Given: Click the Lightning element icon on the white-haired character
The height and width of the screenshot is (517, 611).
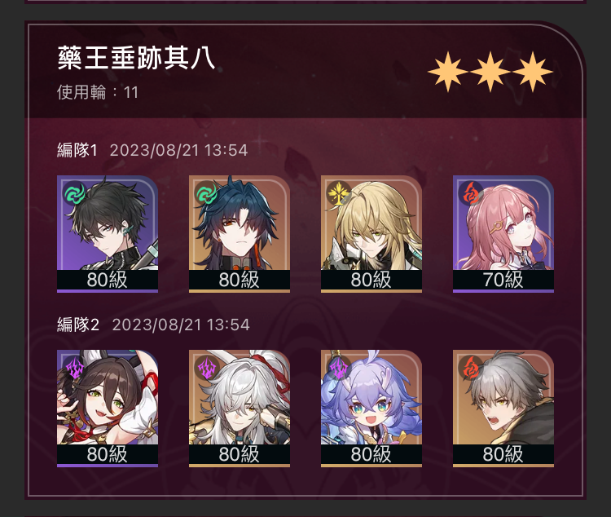Looking at the screenshot, I should click(x=207, y=368).
